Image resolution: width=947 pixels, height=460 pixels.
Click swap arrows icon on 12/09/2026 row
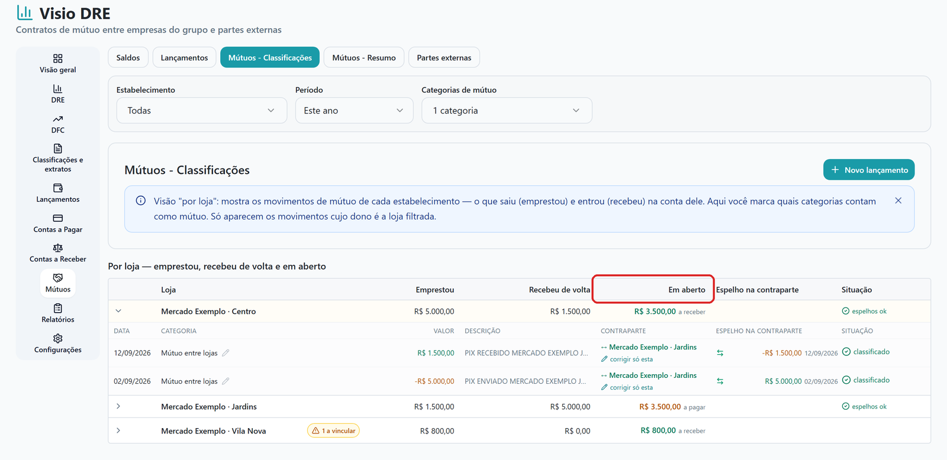(x=720, y=353)
